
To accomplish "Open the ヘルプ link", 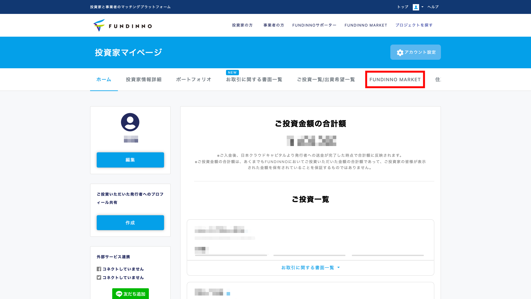I will pyautogui.click(x=432, y=7).
